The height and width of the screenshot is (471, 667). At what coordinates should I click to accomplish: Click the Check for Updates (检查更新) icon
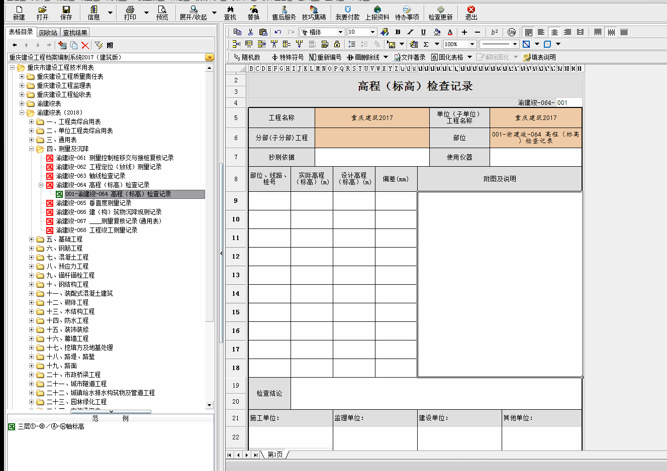(440, 13)
